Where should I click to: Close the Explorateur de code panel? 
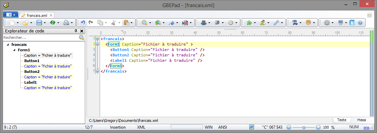[81, 31]
